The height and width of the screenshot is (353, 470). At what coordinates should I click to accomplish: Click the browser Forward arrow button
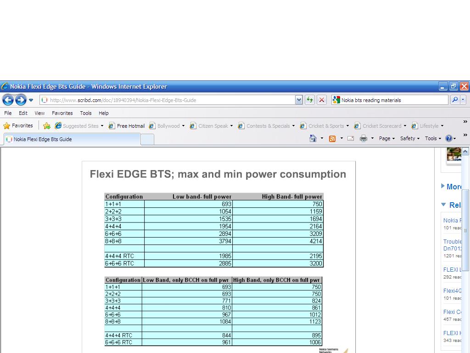(x=21, y=100)
